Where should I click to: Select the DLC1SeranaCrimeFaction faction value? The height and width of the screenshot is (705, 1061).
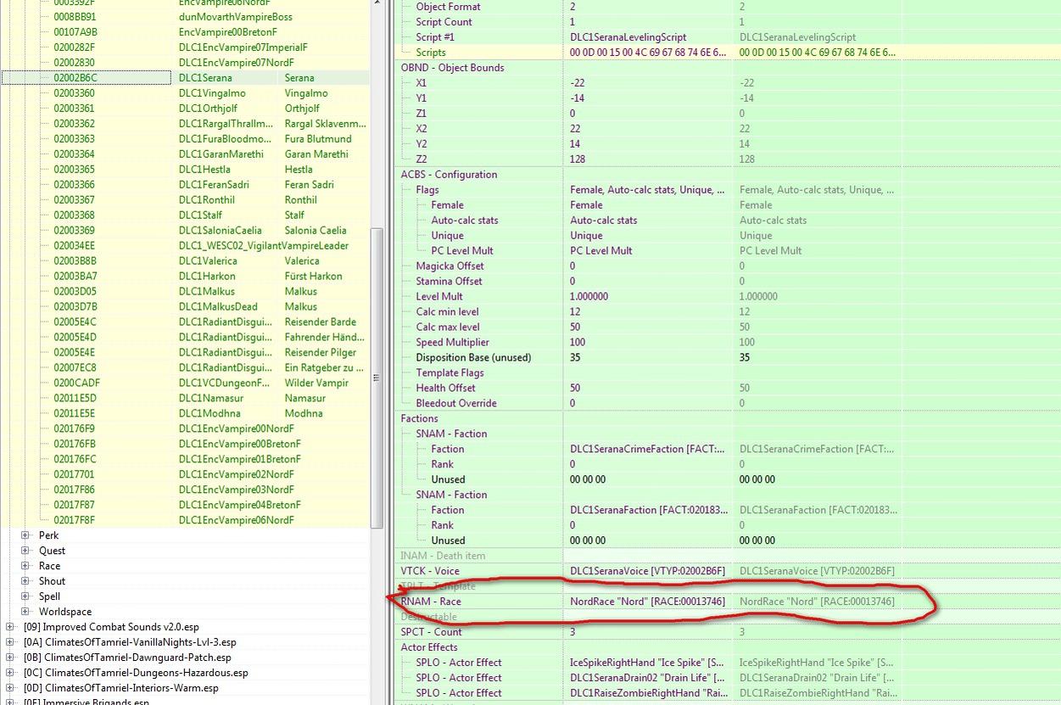(x=647, y=450)
